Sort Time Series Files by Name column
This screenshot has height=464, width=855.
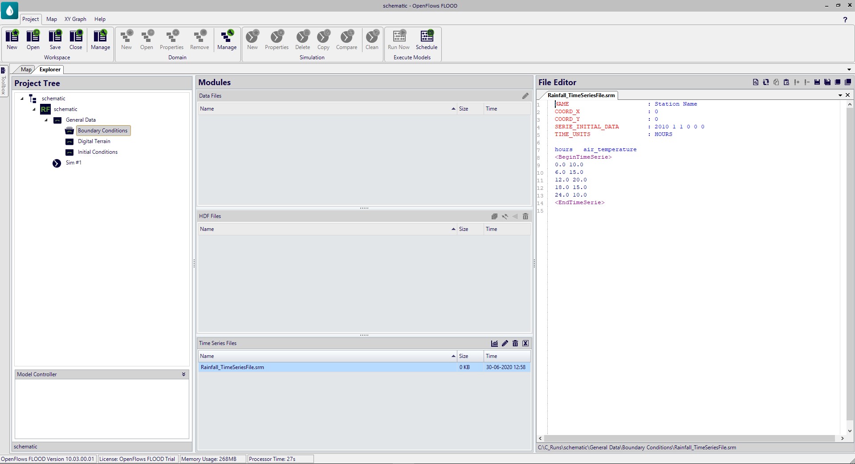coord(328,356)
